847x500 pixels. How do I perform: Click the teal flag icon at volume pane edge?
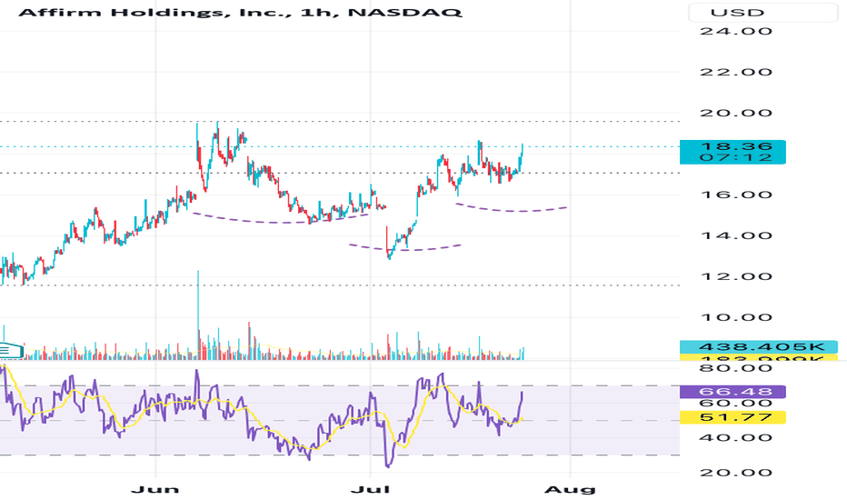(11, 351)
